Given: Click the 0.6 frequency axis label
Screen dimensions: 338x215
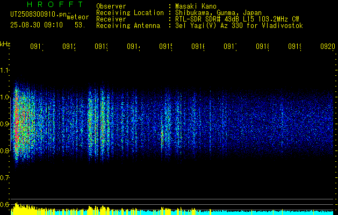Looking at the screenshot, I should 4,204.
